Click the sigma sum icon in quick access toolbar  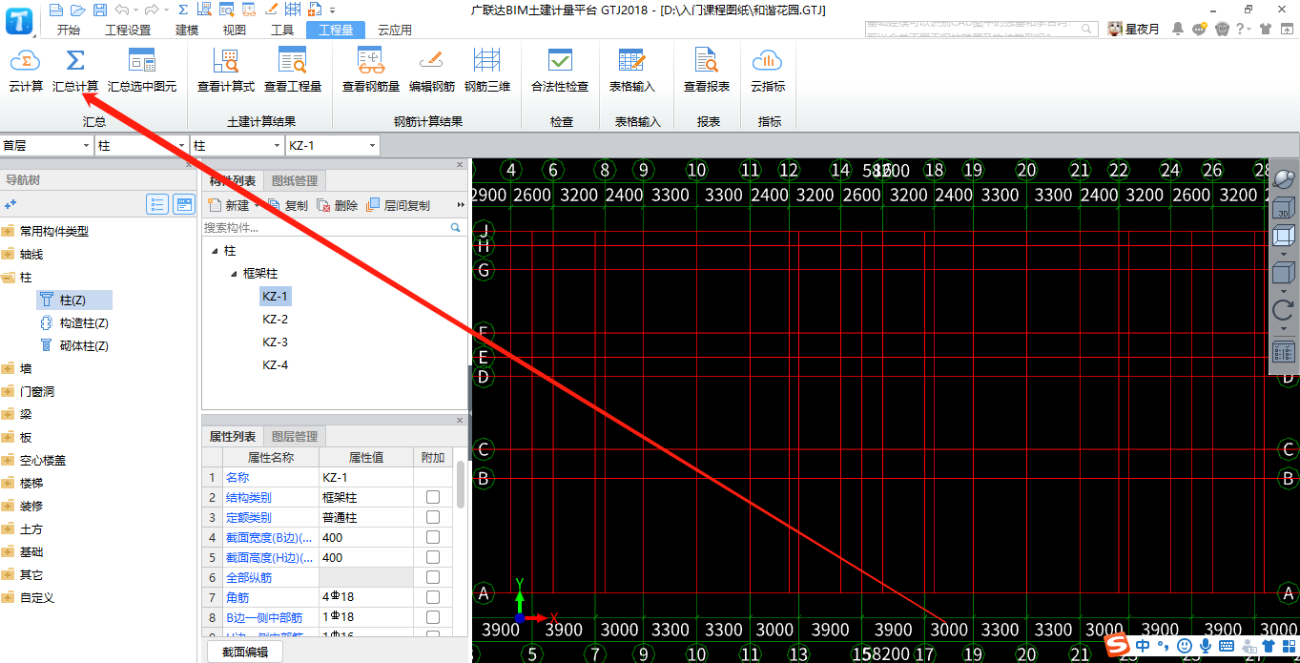pyautogui.click(x=183, y=10)
